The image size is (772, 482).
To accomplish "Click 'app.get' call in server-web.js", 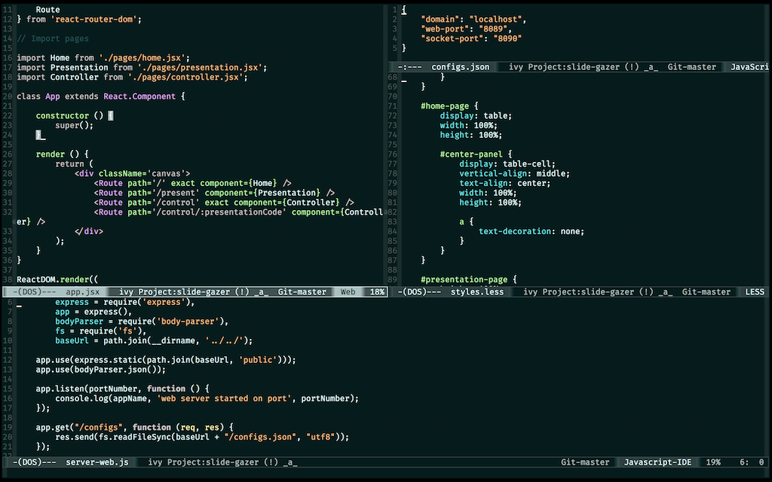I will [53, 427].
